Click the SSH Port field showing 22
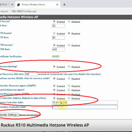The width and height of the screenshot is (132, 132). click(x=59, y=26)
